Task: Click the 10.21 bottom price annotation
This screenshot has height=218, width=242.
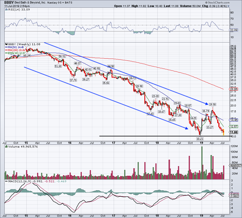Action: pyautogui.click(x=200, y=139)
